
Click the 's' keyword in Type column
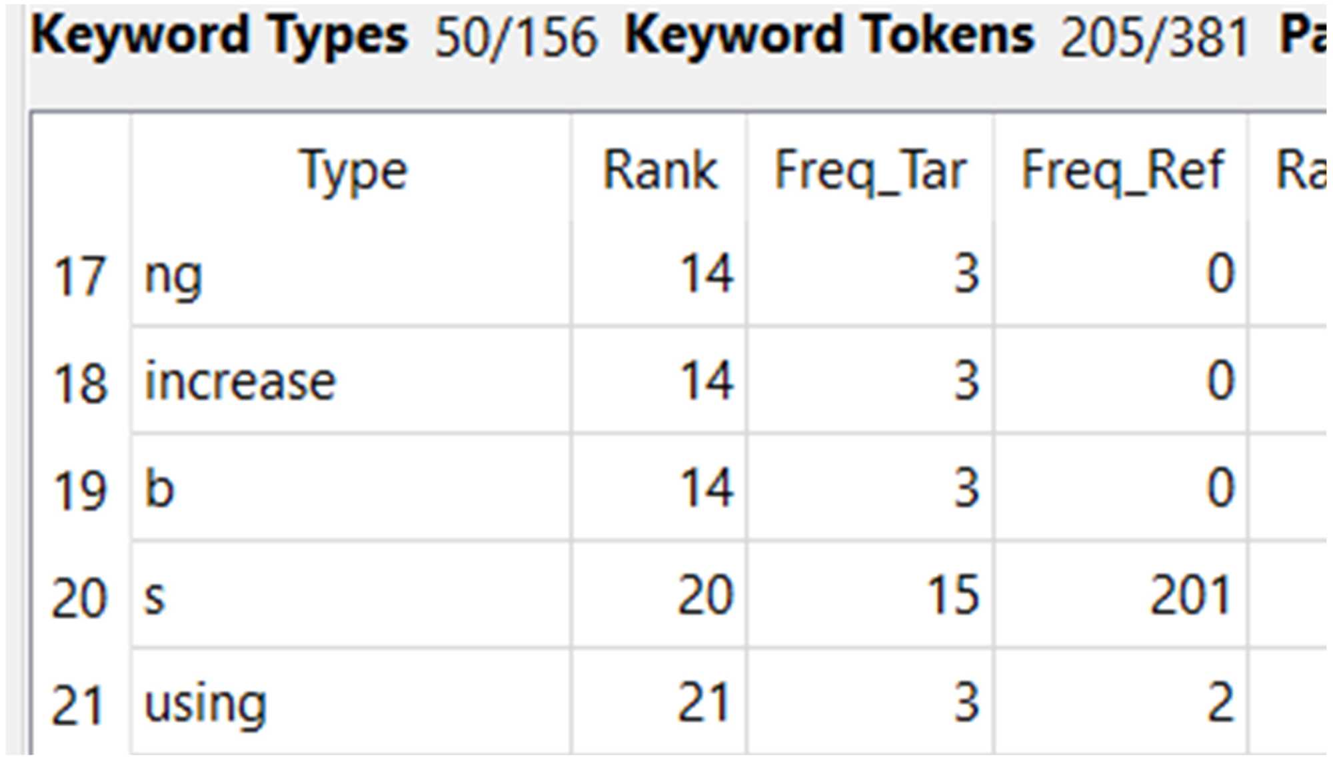pos(155,596)
